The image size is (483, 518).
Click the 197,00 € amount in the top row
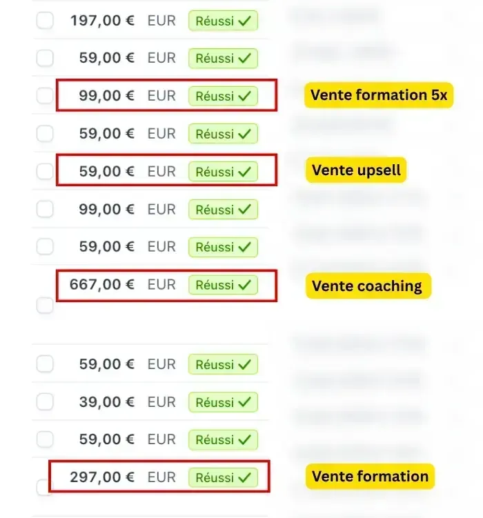point(102,21)
